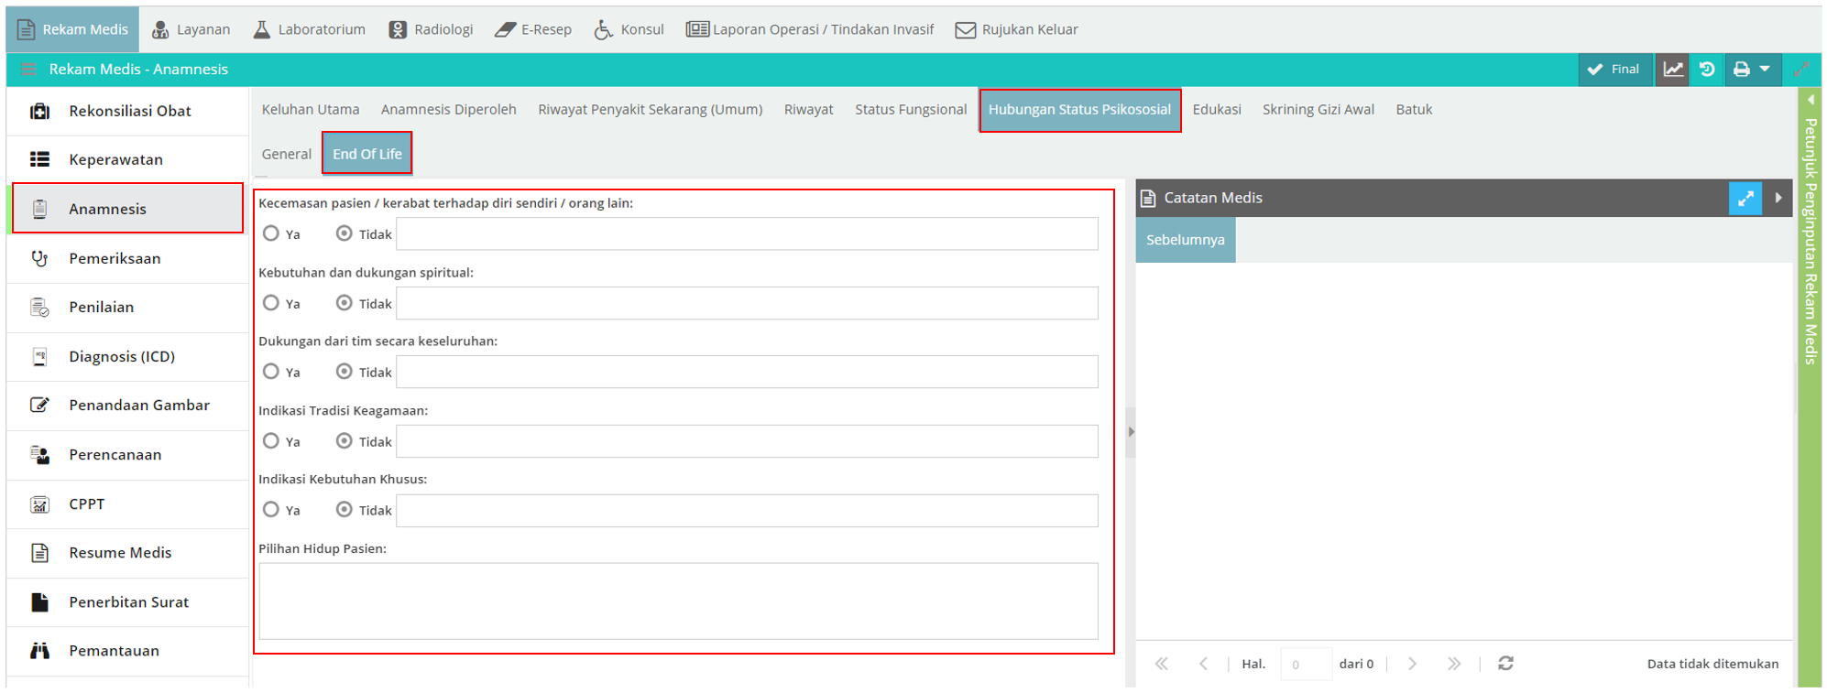Open the print dropdown arrow
The height and width of the screenshot is (693, 1827).
pos(1765,70)
